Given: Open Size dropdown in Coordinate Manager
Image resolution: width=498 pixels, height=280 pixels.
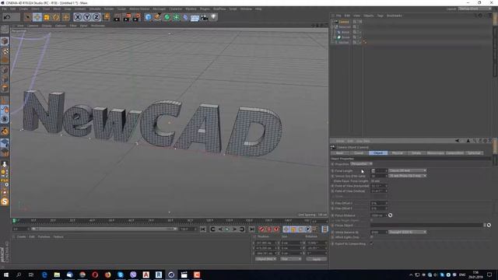Looking at the screenshot, I should pos(291,259).
